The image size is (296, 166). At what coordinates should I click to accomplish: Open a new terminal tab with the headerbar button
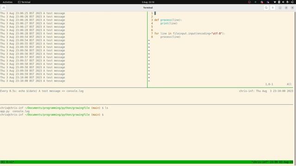4,8
